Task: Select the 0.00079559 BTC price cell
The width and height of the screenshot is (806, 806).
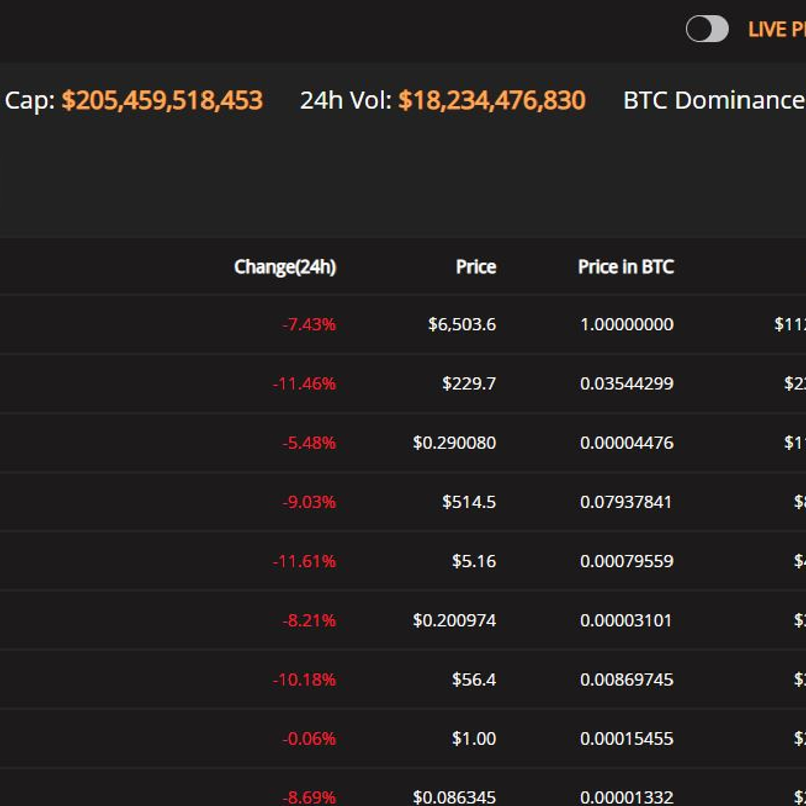Action: (627, 561)
